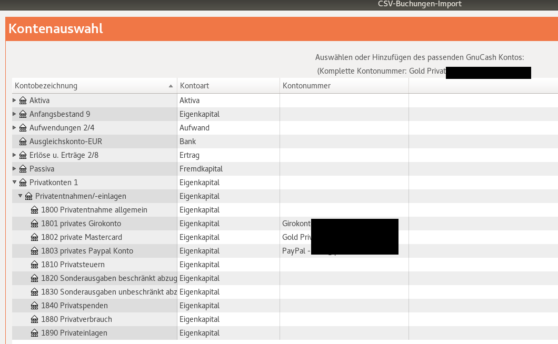Select the 1880 Privatverbrauch account

(285, 319)
